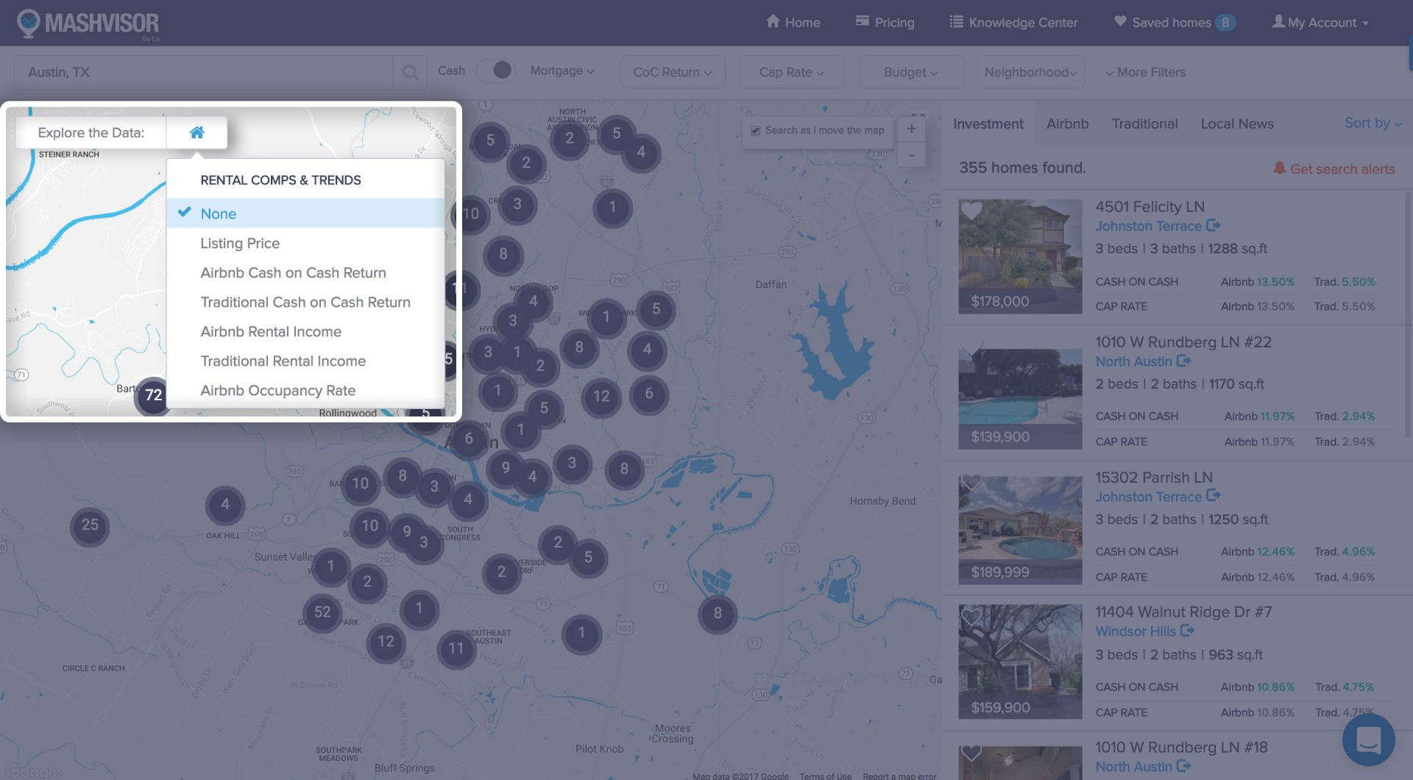Click the map zoom-in plus control
The width and height of the screenshot is (1413, 780).
pyautogui.click(x=911, y=127)
